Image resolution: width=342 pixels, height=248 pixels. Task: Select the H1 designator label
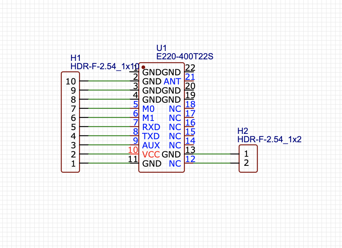pos(76,58)
